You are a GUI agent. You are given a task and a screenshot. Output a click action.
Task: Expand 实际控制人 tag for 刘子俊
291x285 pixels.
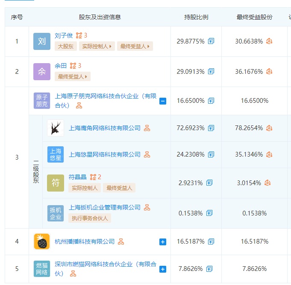tap(97, 46)
